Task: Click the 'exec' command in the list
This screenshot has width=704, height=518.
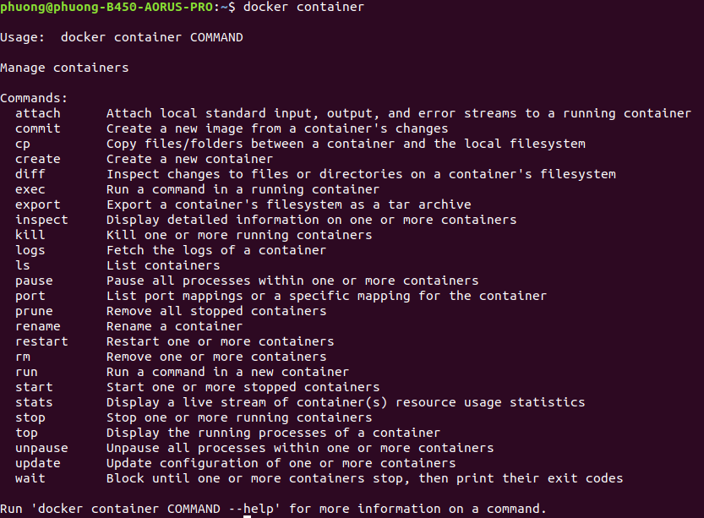Action: (x=30, y=189)
